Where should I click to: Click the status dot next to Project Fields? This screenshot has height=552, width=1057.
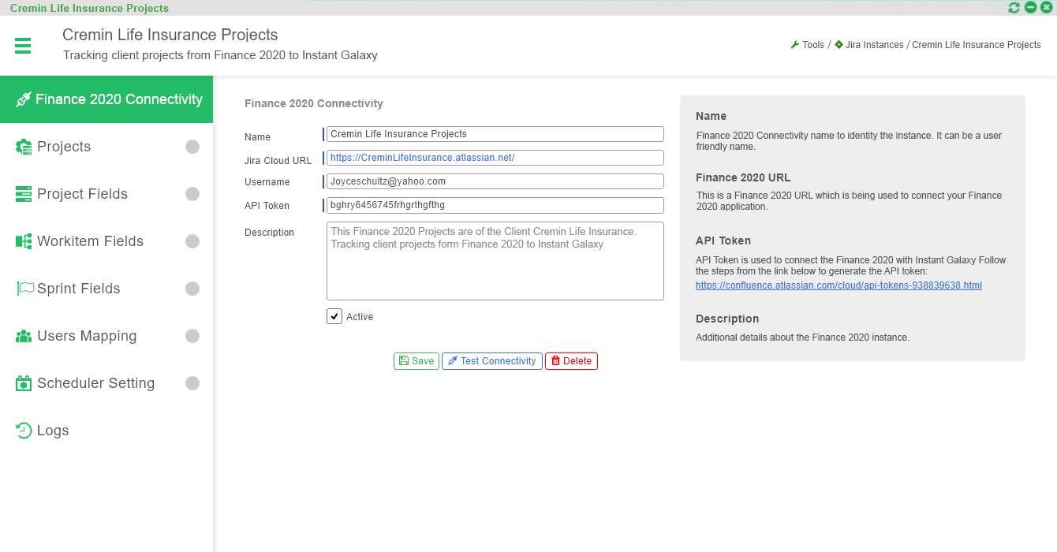point(192,194)
